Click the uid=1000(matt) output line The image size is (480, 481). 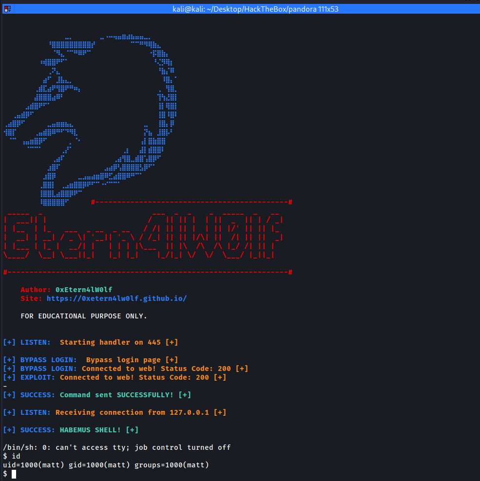pos(106,465)
